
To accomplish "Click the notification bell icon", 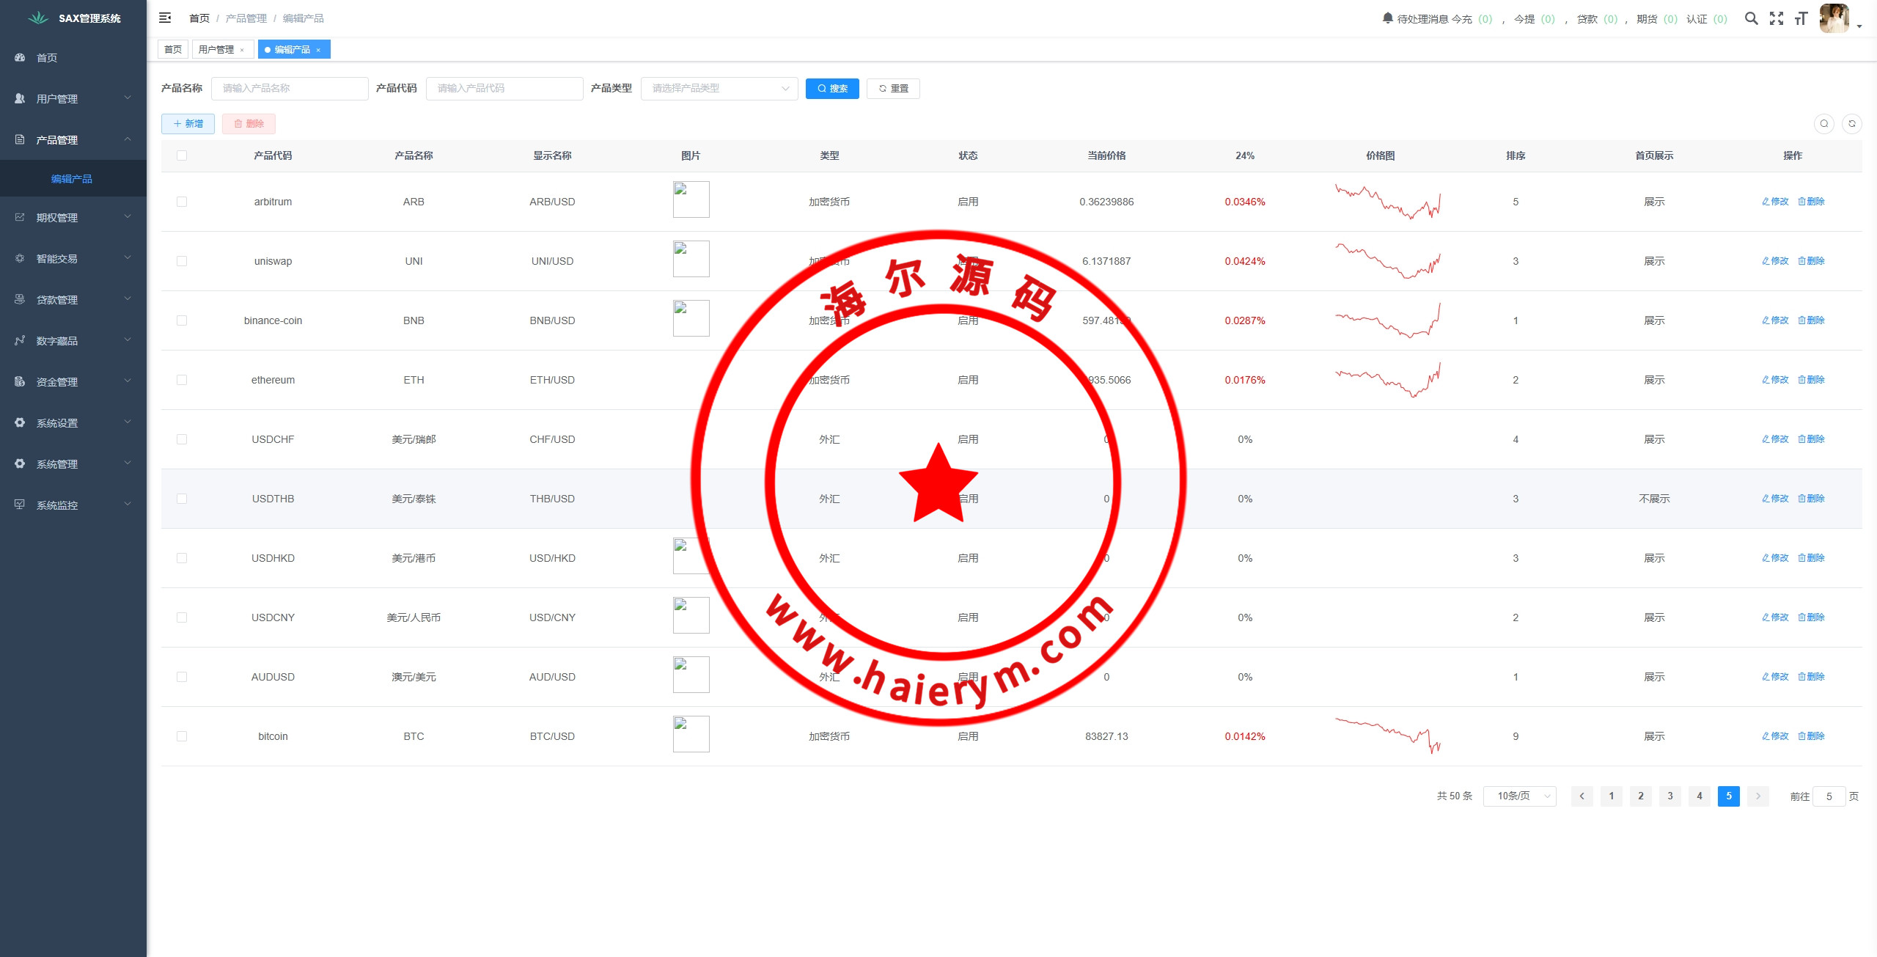I will coord(1387,18).
